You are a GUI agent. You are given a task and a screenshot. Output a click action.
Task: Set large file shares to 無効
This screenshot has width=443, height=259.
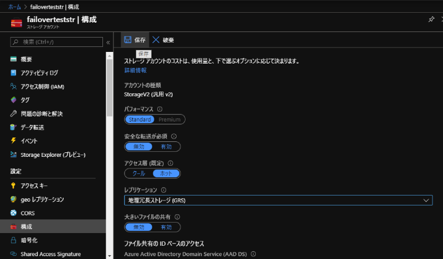coord(139,227)
